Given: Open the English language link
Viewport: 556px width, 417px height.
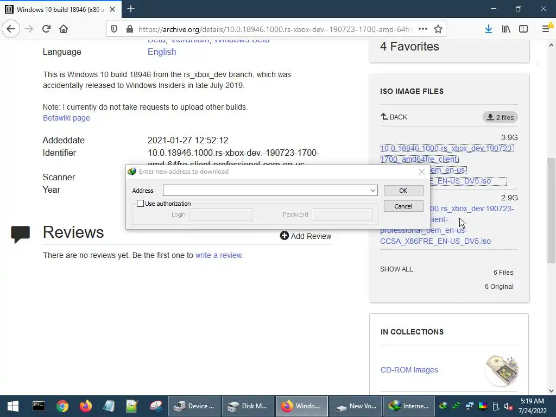Looking at the screenshot, I should click(x=162, y=52).
